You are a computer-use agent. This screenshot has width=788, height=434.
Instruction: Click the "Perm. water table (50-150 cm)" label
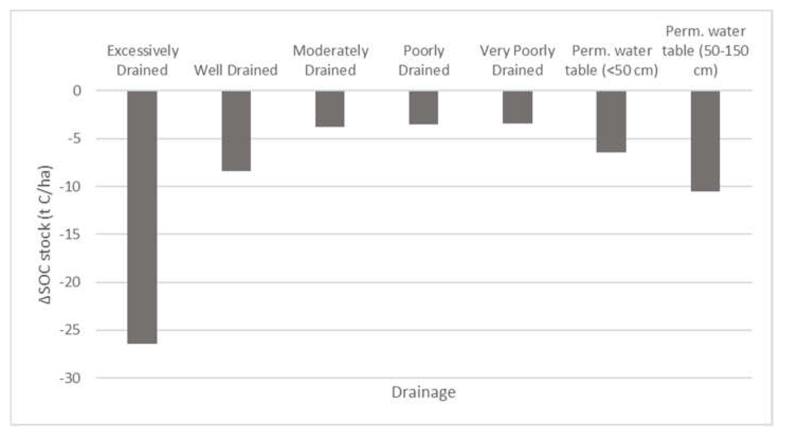point(705,51)
